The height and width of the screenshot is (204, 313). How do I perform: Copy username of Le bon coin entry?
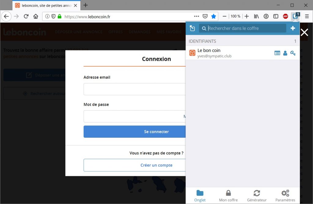point(285,53)
